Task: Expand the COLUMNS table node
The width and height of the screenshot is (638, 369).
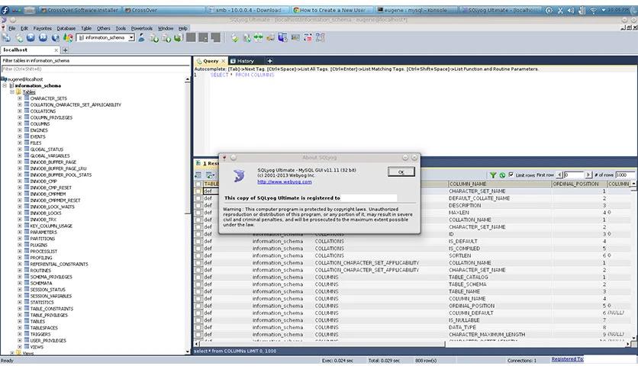Action: click(20, 124)
